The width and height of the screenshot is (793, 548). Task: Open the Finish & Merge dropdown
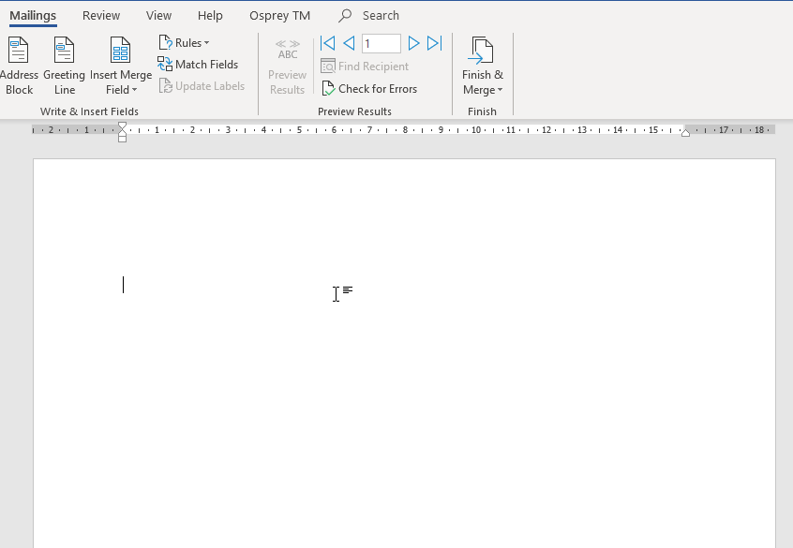[483, 66]
